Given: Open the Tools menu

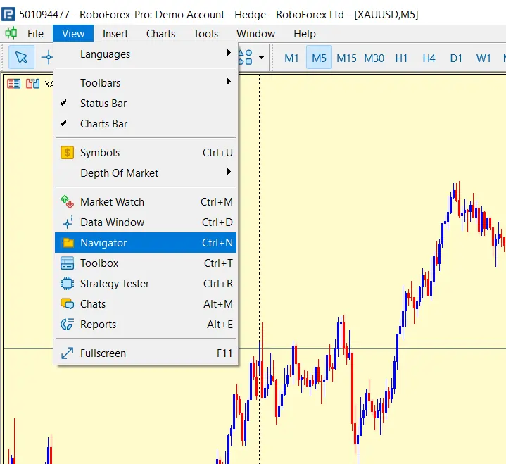Looking at the screenshot, I should (x=206, y=34).
